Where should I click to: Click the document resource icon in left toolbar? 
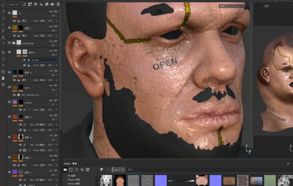3,78
